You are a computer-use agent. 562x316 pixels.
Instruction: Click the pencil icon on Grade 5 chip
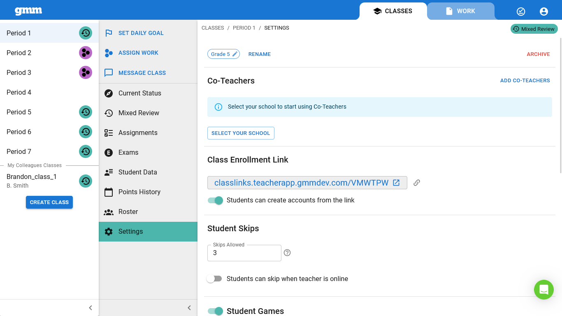(x=235, y=54)
